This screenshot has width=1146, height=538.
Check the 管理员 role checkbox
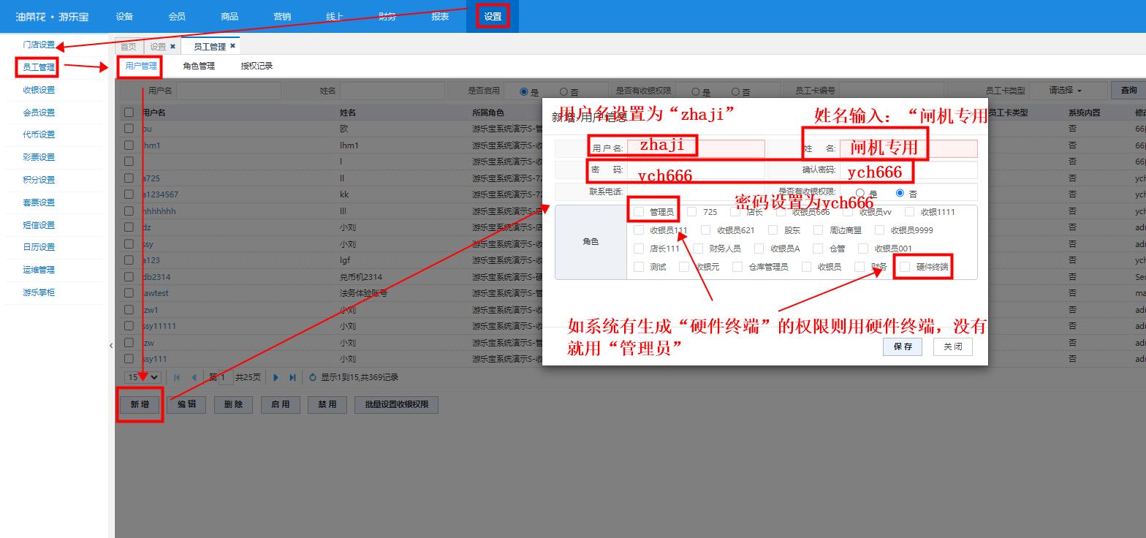639,212
